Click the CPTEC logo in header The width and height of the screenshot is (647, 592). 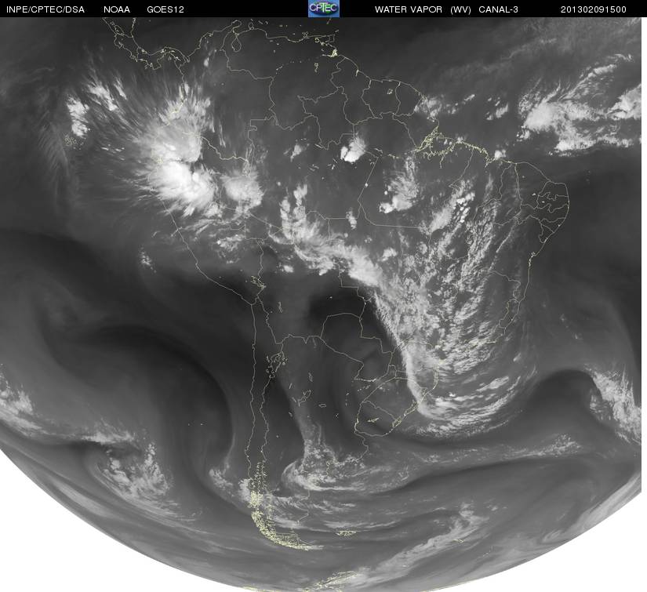[x=324, y=9]
